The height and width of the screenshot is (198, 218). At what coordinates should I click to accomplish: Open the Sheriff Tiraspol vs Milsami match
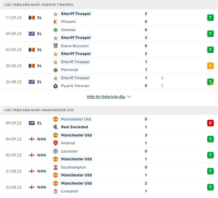tap(109, 18)
